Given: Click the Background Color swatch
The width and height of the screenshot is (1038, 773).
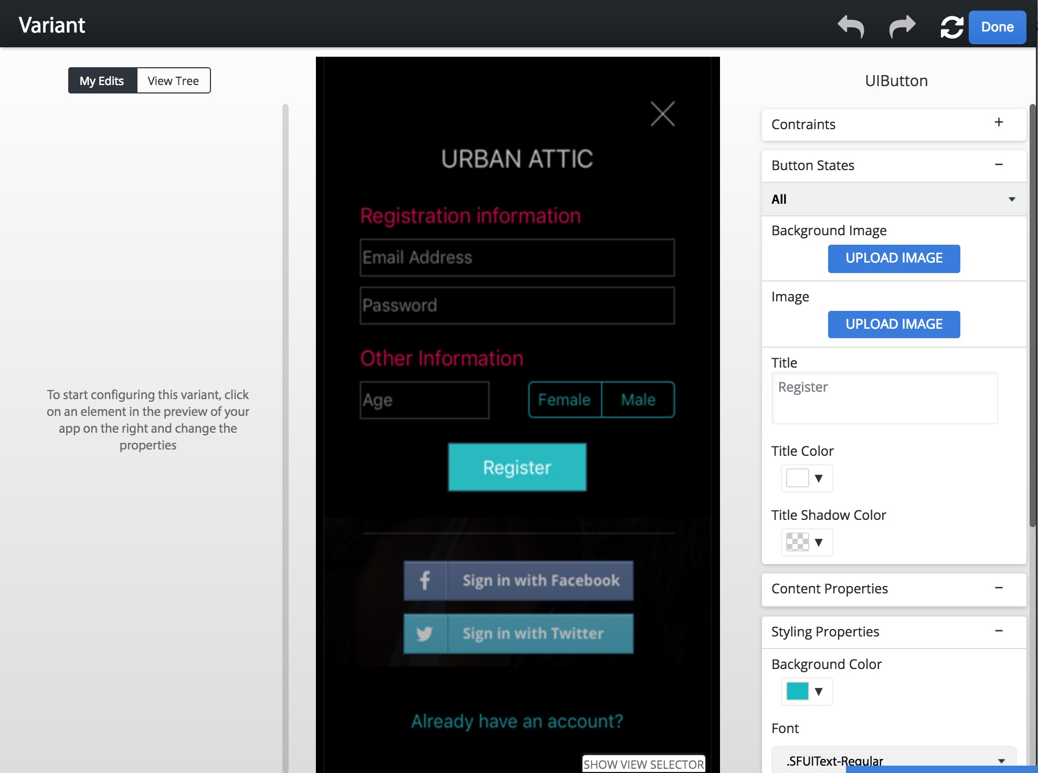Looking at the screenshot, I should (x=797, y=690).
